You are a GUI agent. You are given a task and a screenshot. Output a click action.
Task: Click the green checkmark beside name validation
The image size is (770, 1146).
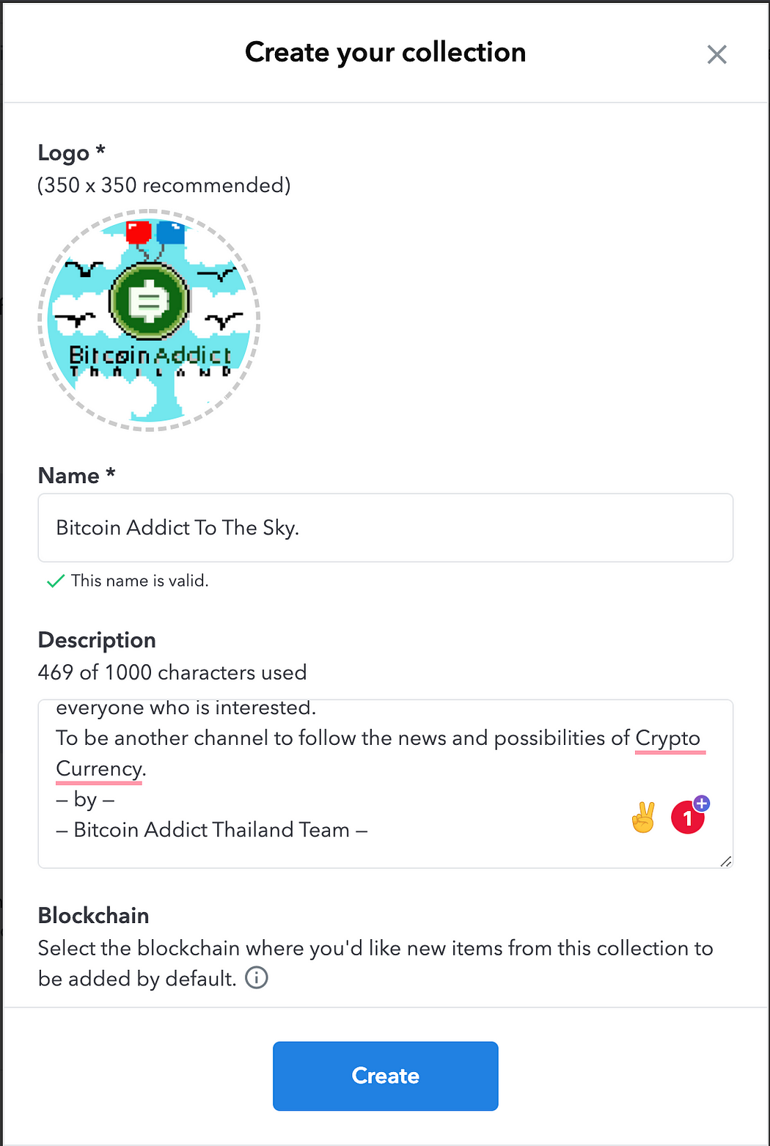click(x=55, y=581)
